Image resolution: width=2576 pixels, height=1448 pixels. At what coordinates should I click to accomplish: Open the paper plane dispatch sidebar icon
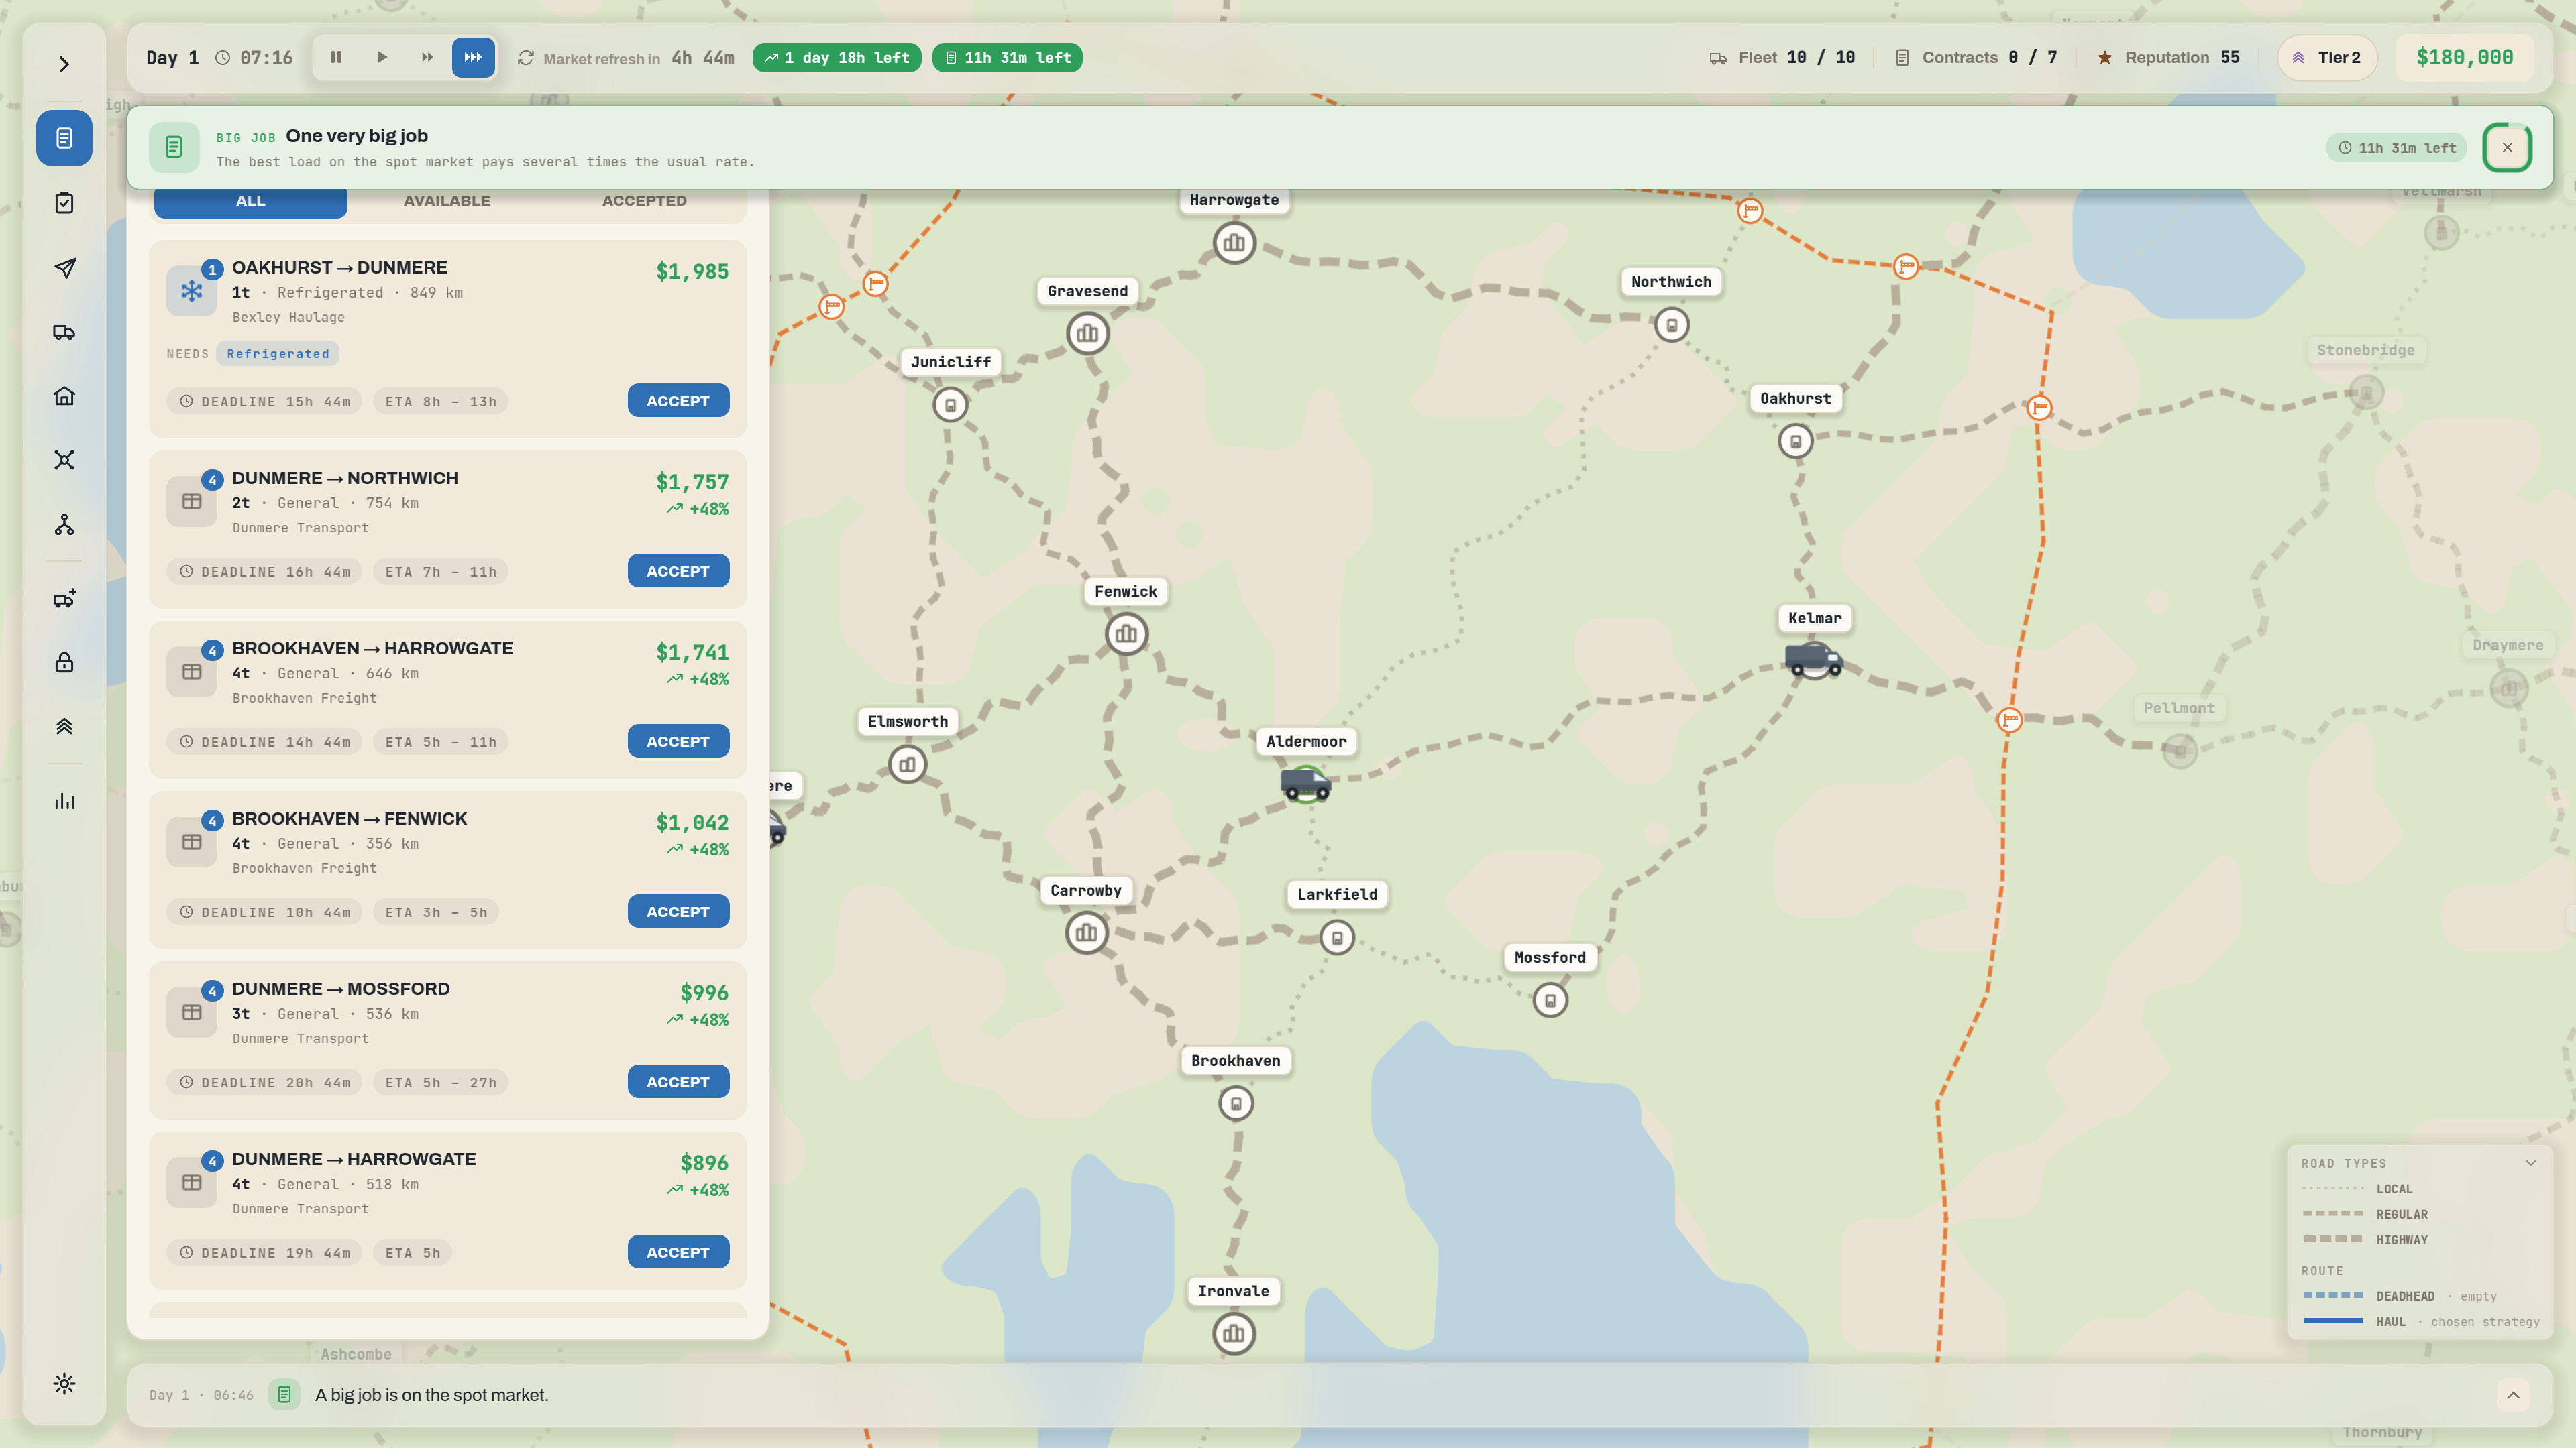pos(64,268)
